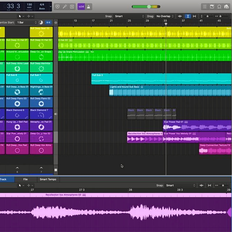Adjust the master volume slider knob
The height and width of the screenshot is (232, 232).
(149, 7)
